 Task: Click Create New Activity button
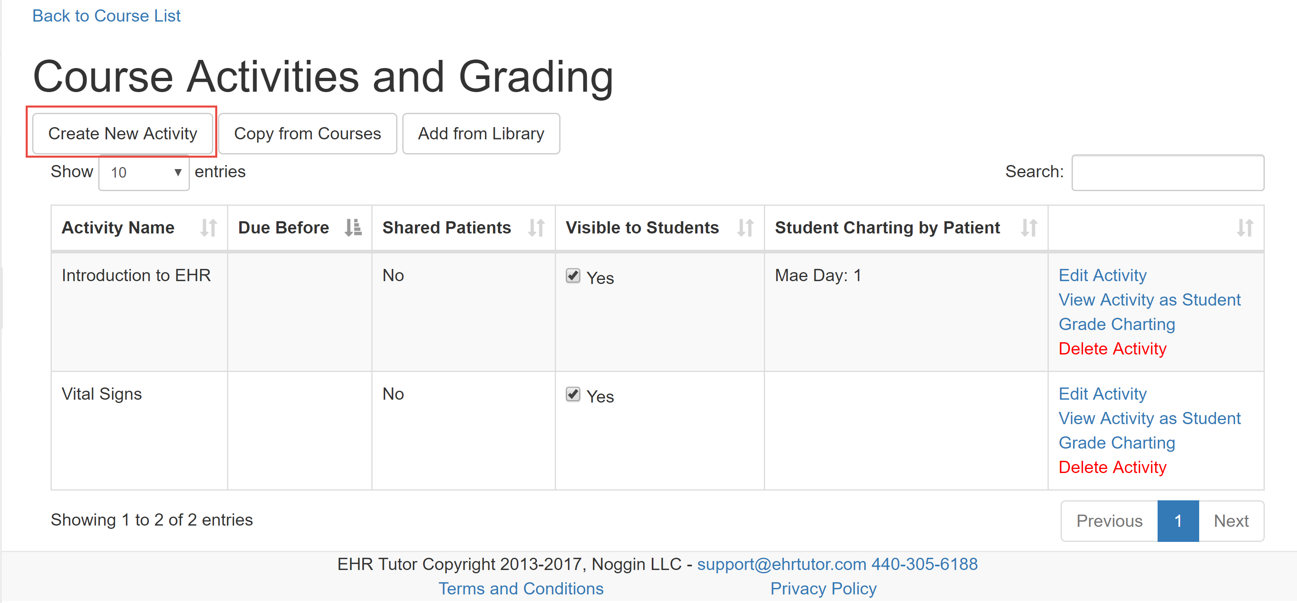coord(122,134)
